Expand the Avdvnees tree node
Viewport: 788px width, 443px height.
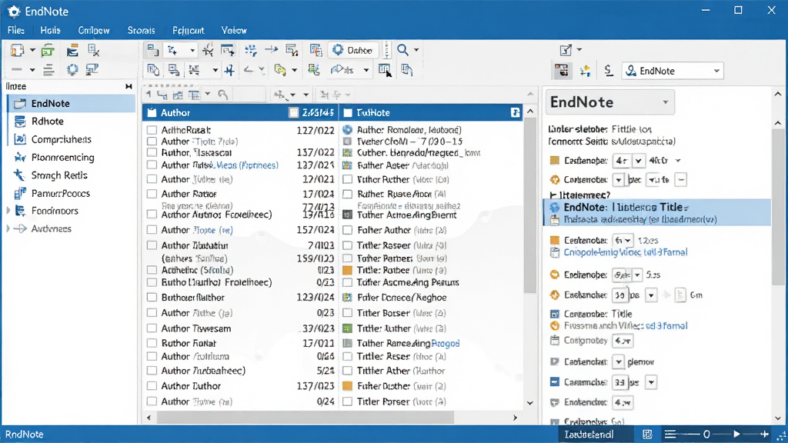click(x=8, y=228)
